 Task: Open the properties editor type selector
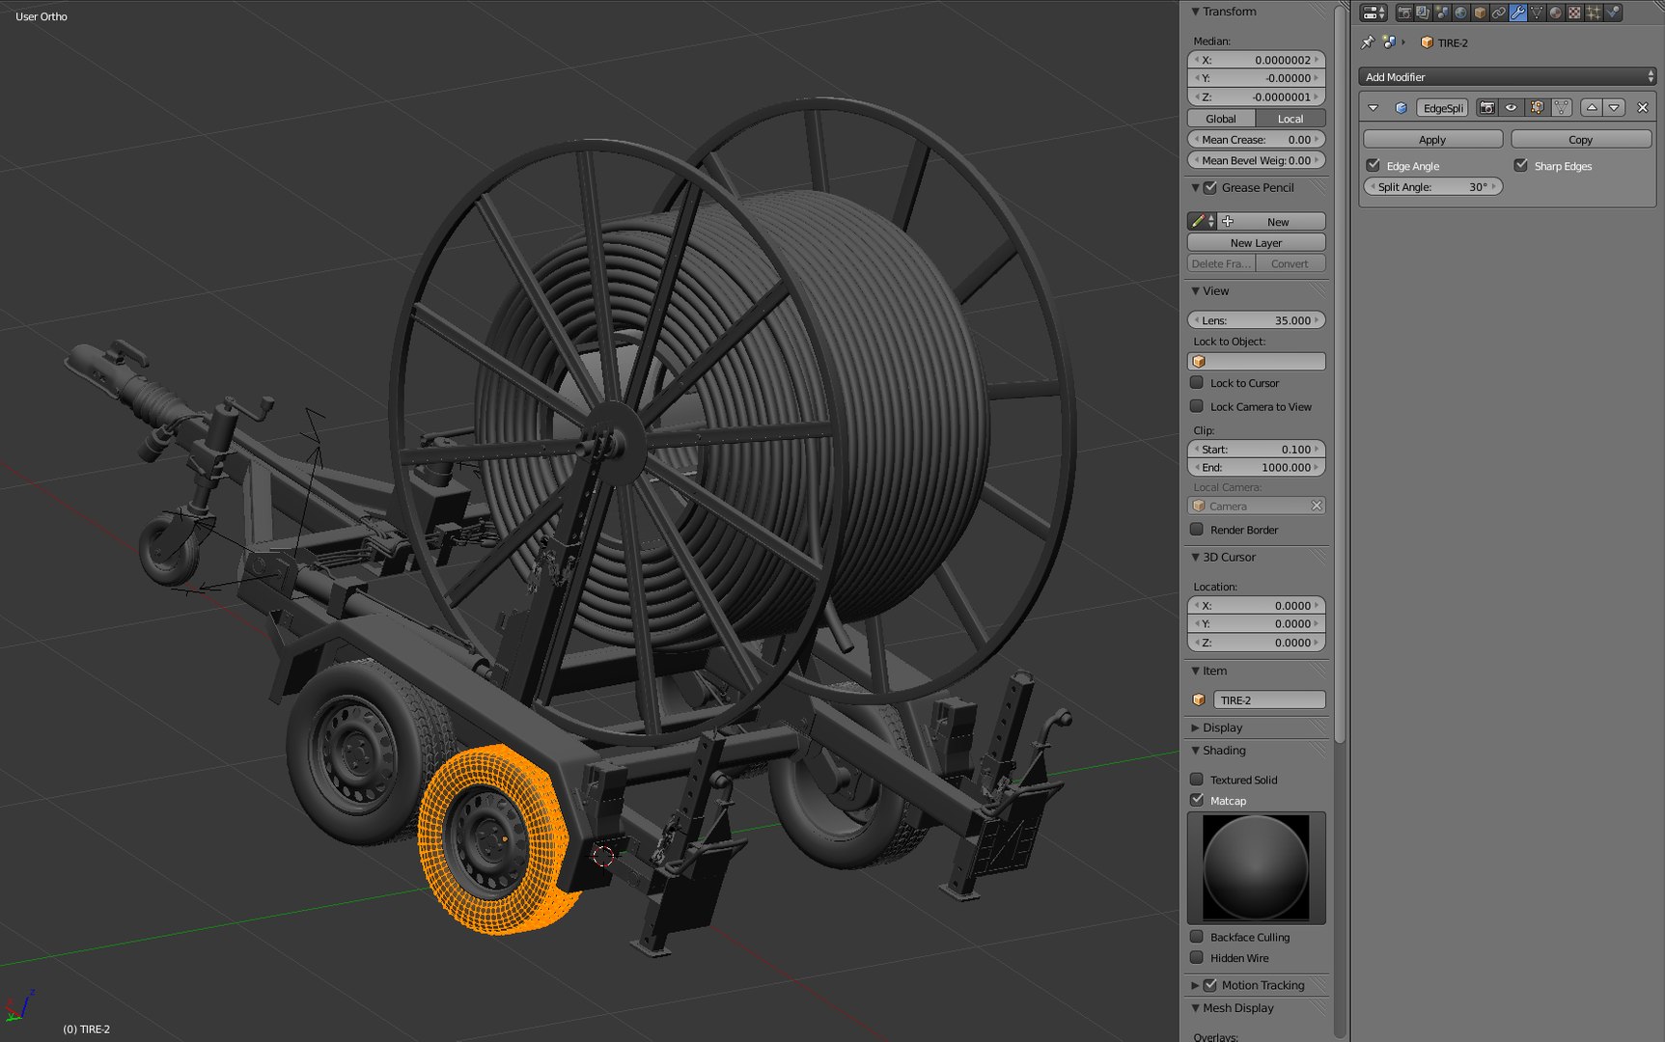click(1374, 13)
